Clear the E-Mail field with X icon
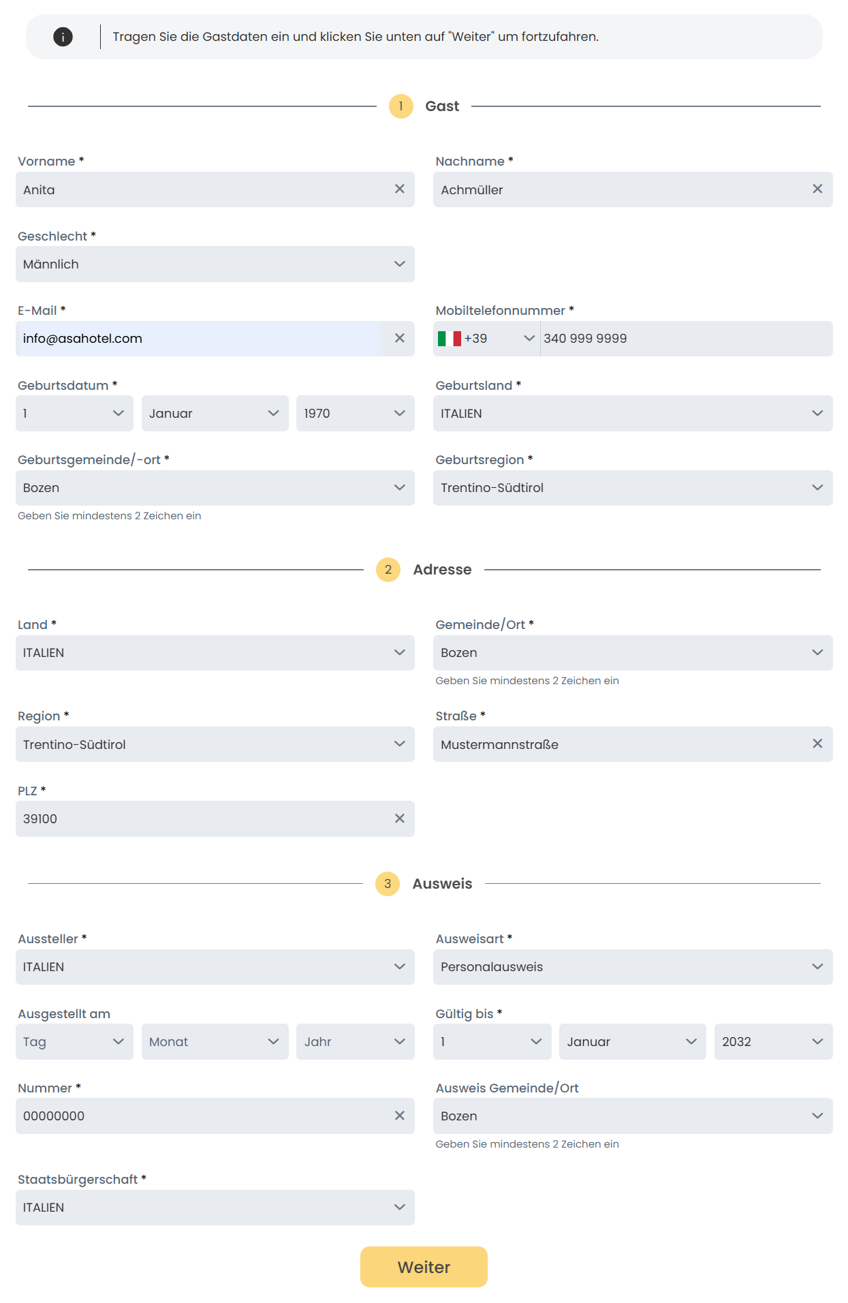 [400, 338]
